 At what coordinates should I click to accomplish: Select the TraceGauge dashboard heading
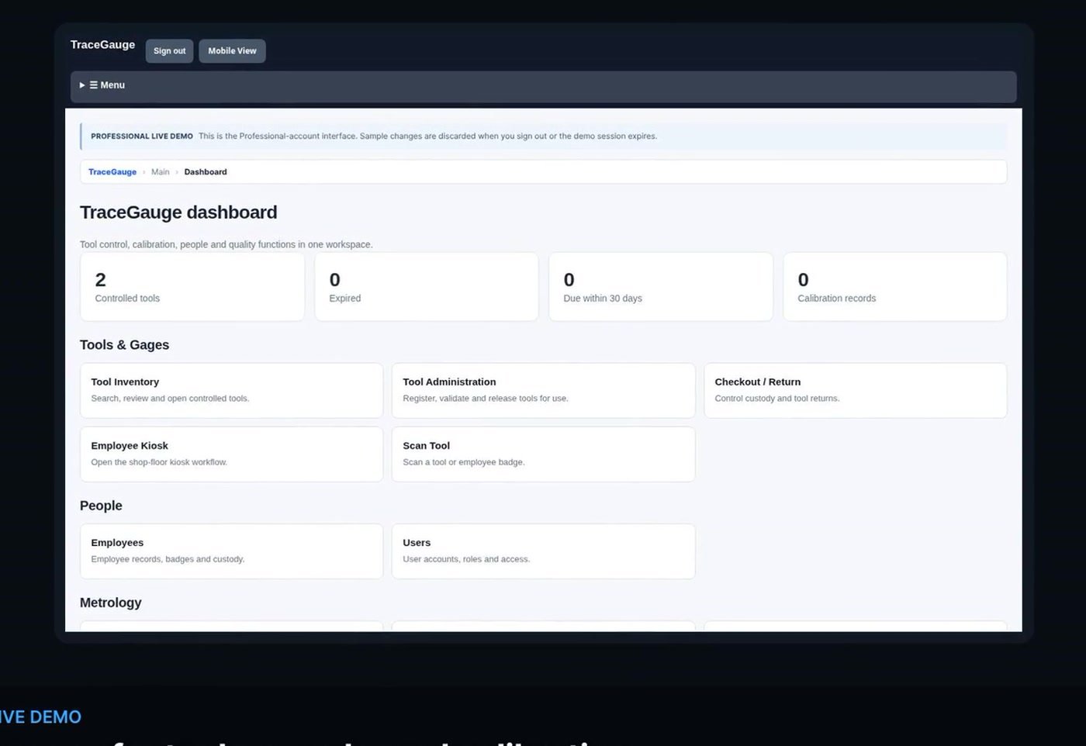[x=178, y=212]
